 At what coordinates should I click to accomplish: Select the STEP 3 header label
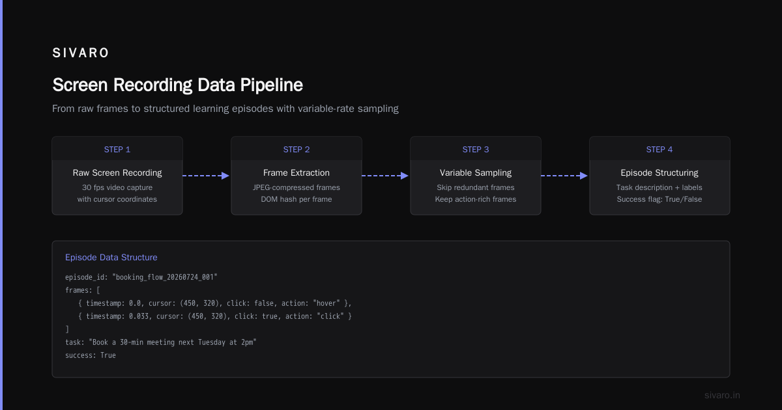[476, 150]
